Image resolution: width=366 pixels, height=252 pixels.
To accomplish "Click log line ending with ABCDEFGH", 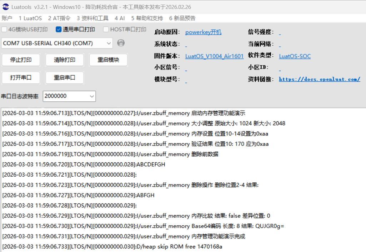I will (84, 165).
